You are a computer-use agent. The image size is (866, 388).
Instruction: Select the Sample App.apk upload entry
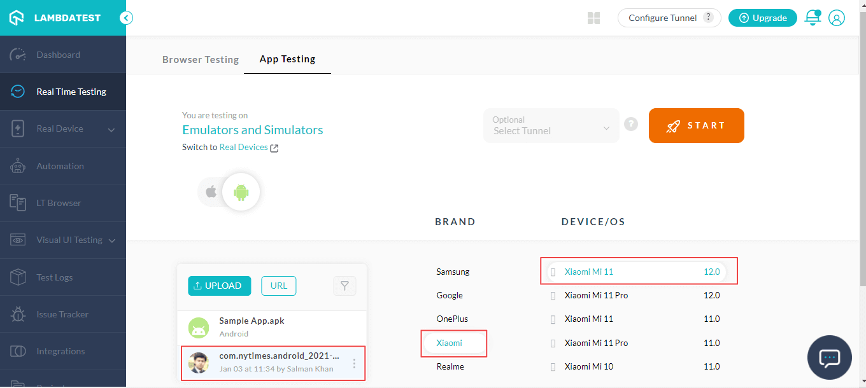pos(252,327)
